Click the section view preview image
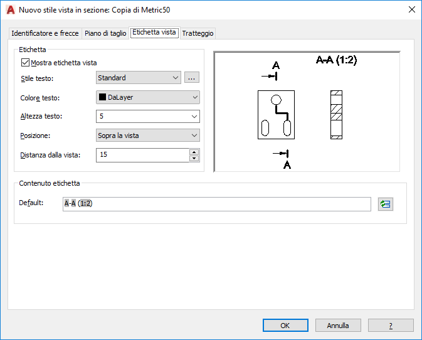Viewport: 422px width, 340px height. pyautogui.click(x=307, y=112)
